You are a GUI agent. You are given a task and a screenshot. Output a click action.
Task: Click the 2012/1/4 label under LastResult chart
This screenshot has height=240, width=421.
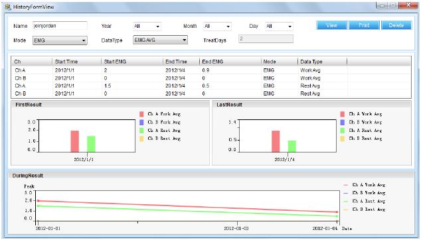(x=285, y=160)
